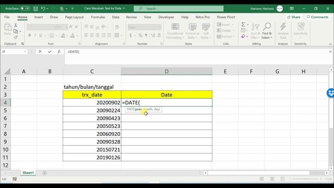
Task: Open the Developer tab
Action: (166, 17)
